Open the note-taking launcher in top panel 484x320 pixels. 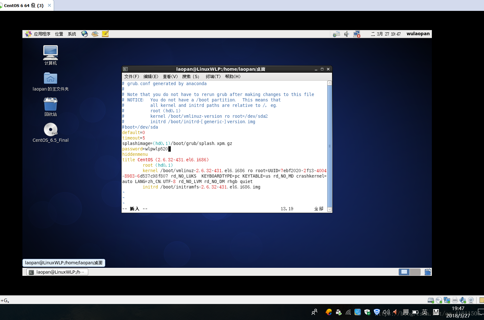click(x=105, y=34)
